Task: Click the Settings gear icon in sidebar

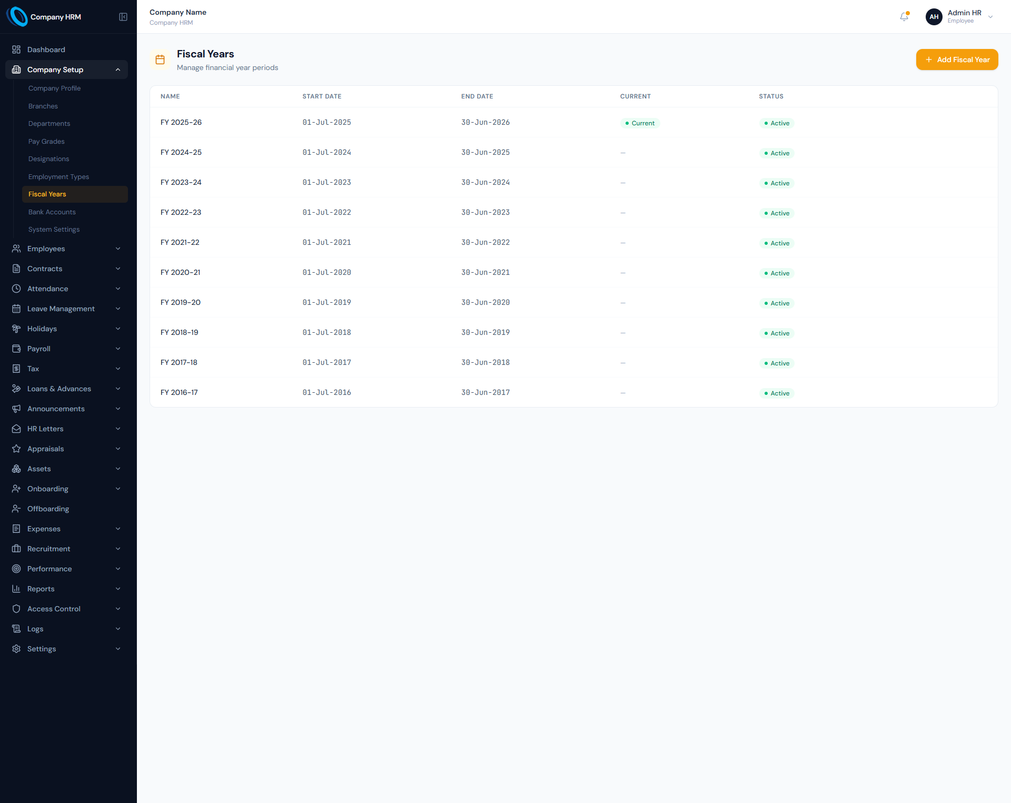Action: point(16,649)
